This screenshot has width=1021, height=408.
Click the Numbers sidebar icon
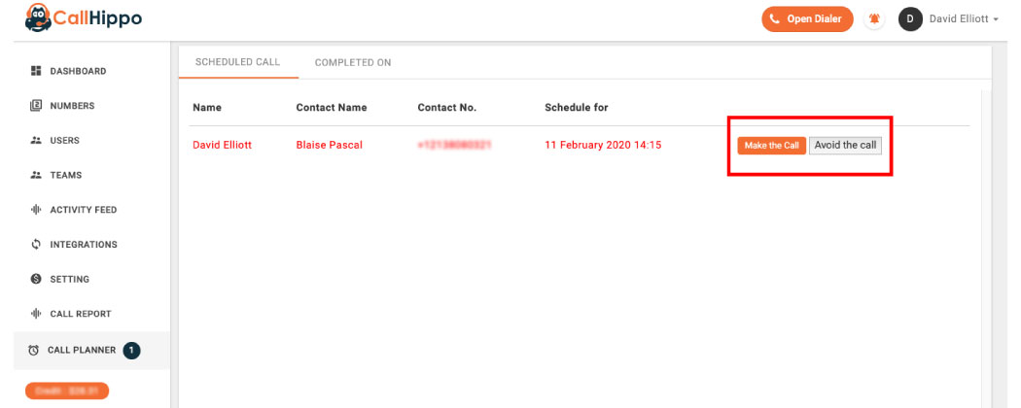pyautogui.click(x=36, y=106)
